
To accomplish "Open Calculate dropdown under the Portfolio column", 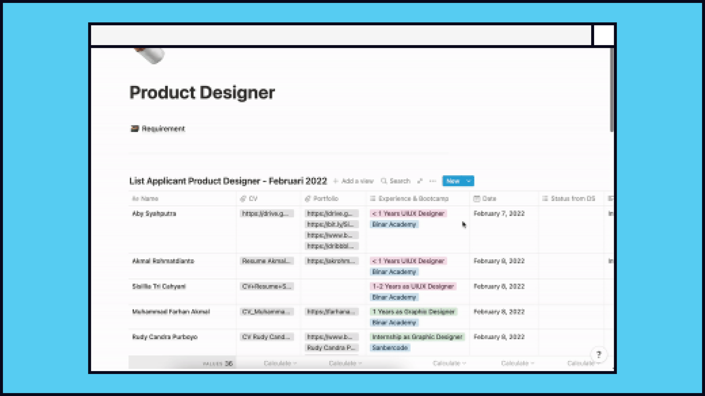I will (x=345, y=364).
